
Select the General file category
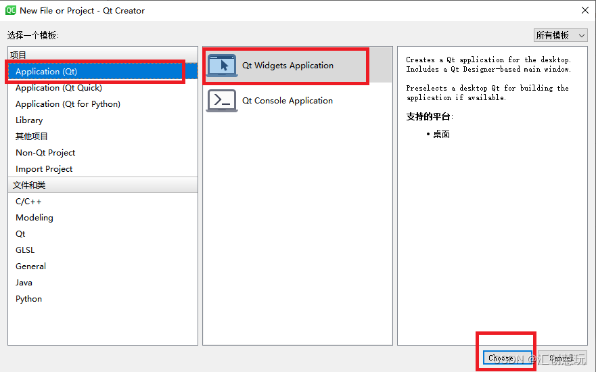pyautogui.click(x=103, y=266)
